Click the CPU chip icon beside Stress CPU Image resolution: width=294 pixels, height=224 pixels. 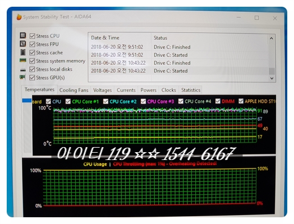click(x=23, y=35)
